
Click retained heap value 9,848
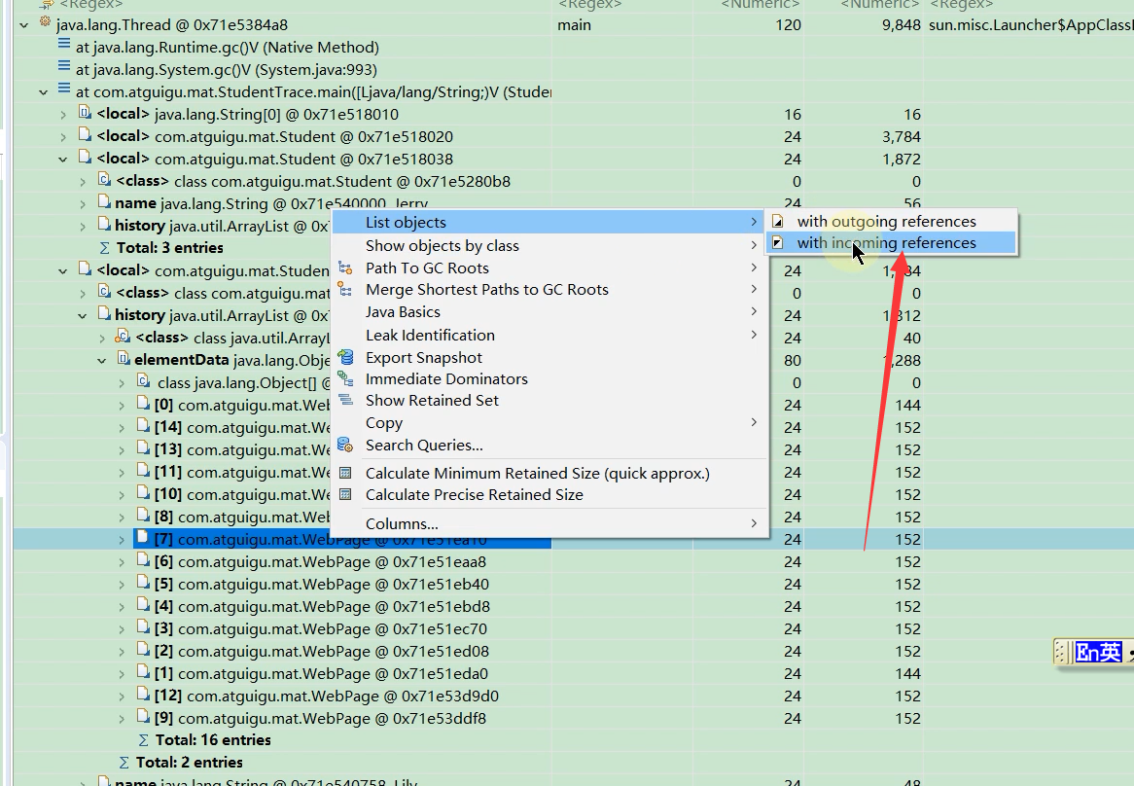point(901,25)
